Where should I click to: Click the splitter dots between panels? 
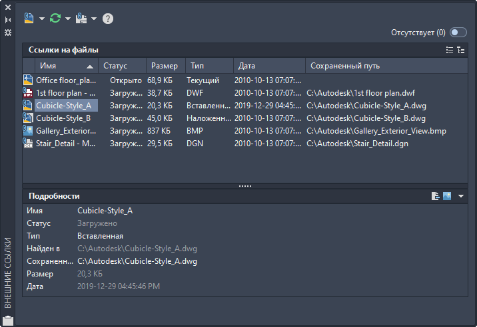click(245, 186)
